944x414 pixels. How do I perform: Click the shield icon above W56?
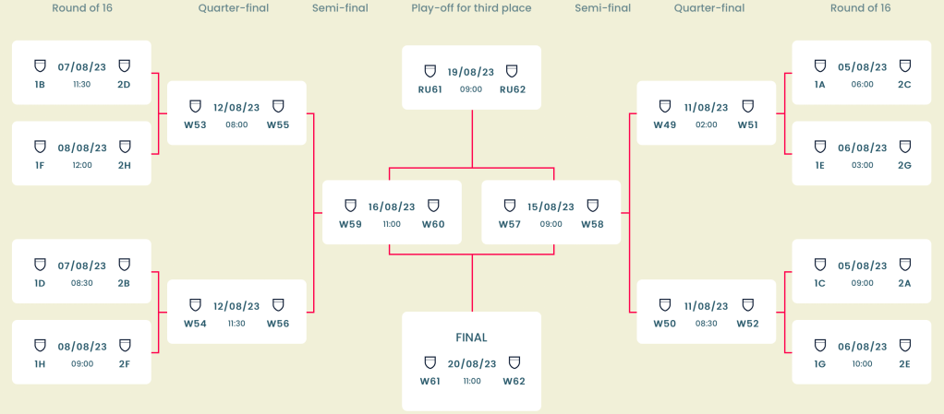(278, 304)
